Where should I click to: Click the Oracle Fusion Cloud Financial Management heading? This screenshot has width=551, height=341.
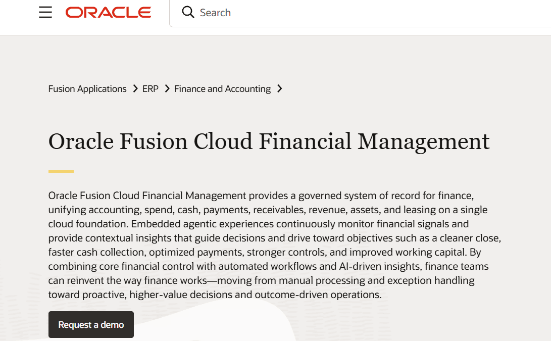[x=269, y=141]
